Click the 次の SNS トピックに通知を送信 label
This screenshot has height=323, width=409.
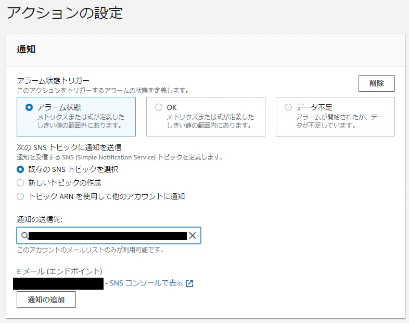[x=69, y=147]
